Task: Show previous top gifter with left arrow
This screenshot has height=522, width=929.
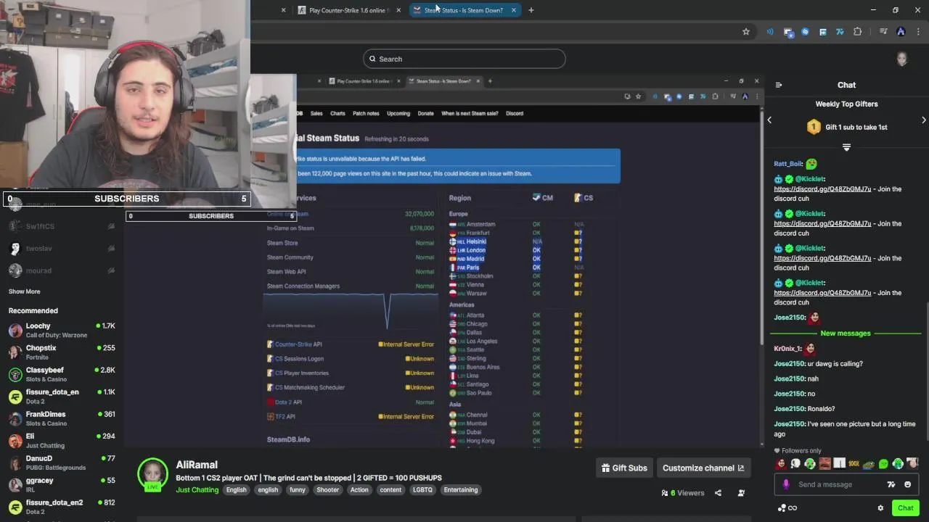Action: click(x=769, y=120)
